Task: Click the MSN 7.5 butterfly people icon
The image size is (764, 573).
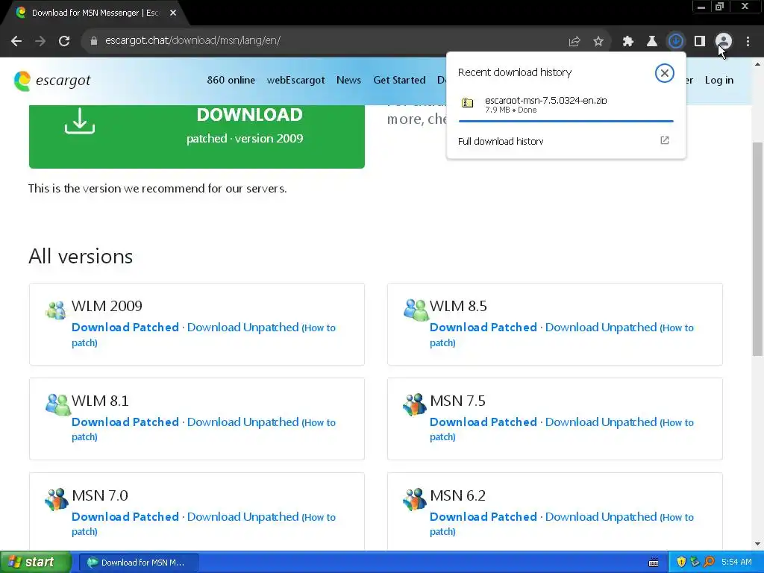Action: click(415, 404)
